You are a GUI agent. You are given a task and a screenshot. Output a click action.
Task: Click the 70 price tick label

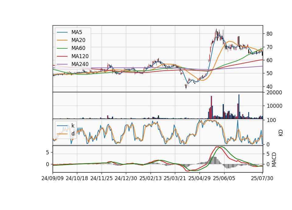[269, 47]
